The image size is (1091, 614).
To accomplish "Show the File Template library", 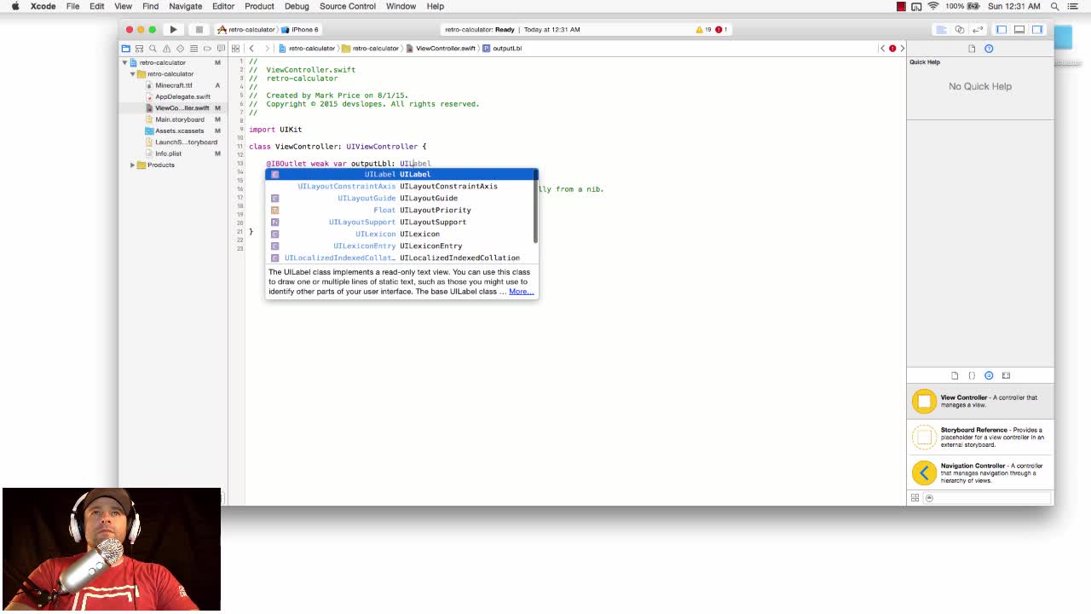I will tap(955, 375).
